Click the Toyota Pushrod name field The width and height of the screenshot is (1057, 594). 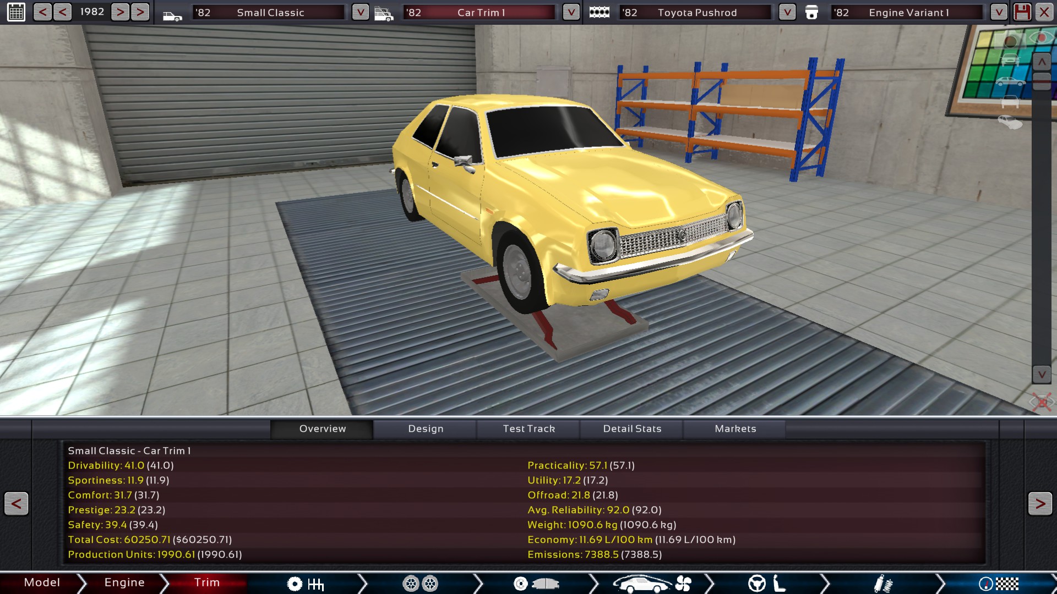696,12
